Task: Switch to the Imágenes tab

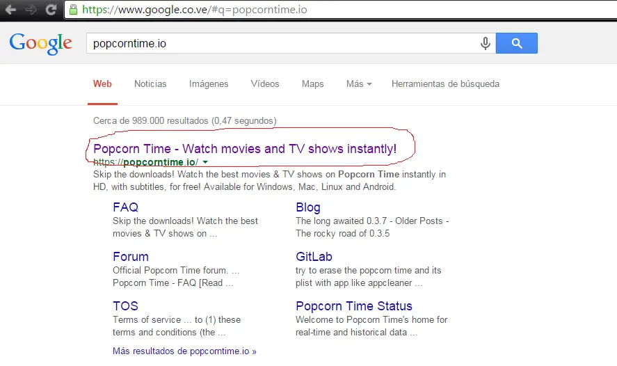Action: click(209, 83)
